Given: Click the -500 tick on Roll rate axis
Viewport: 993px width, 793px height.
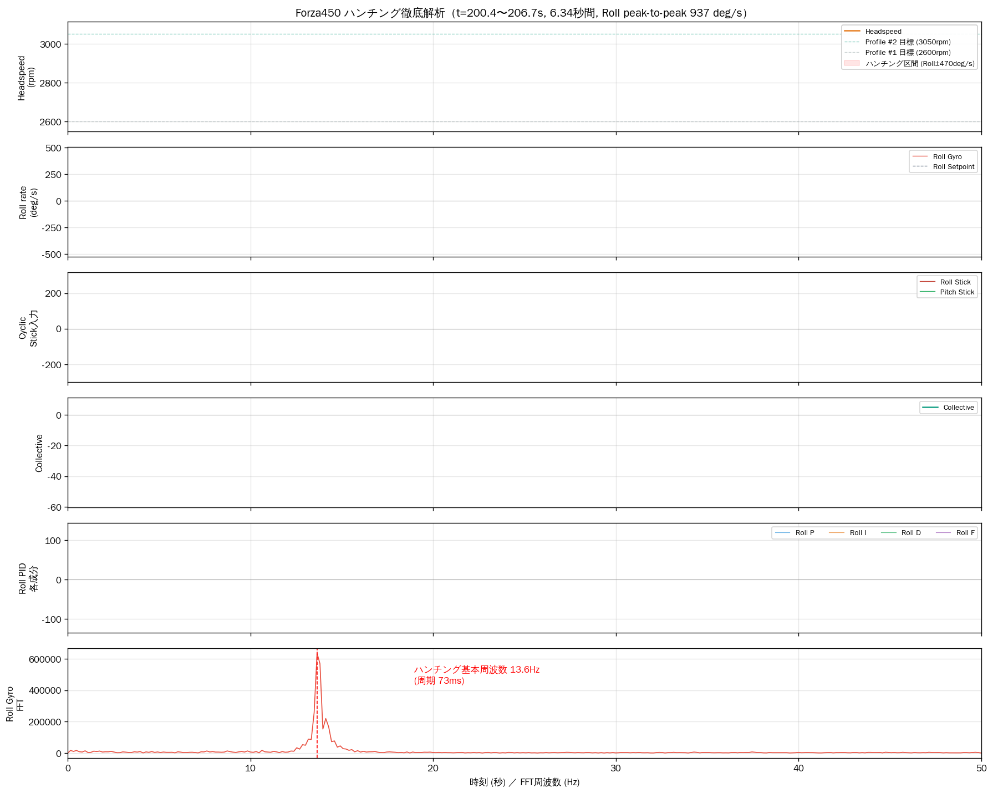Looking at the screenshot, I should pyautogui.click(x=52, y=255).
